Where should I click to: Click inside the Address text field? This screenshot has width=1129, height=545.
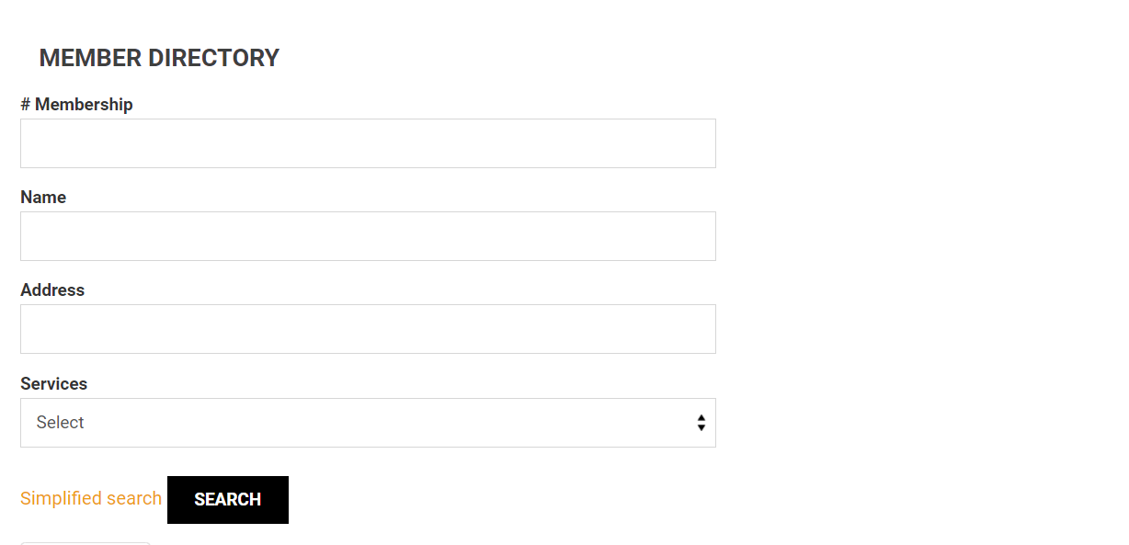(368, 329)
